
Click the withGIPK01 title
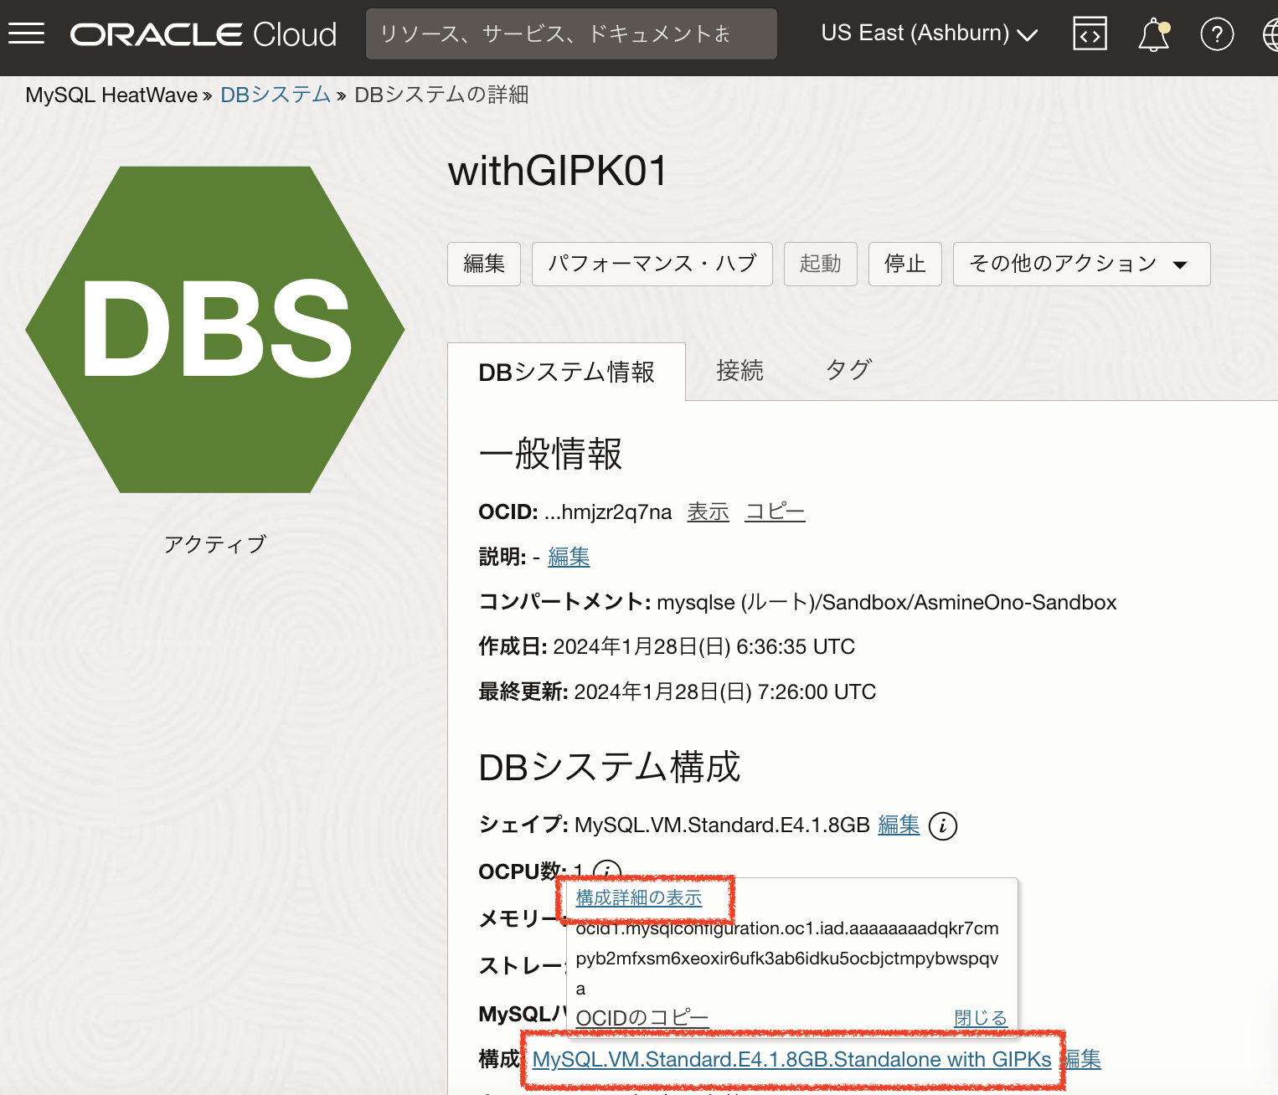[x=558, y=171]
